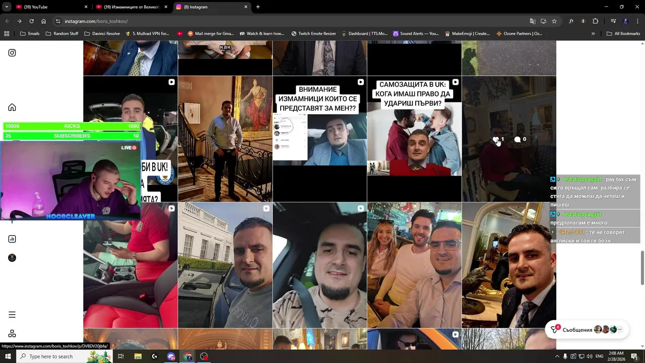This screenshot has height=363, width=645.
Task: Open the 'Mail merge for Gma...' bookmark
Action: [211, 34]
